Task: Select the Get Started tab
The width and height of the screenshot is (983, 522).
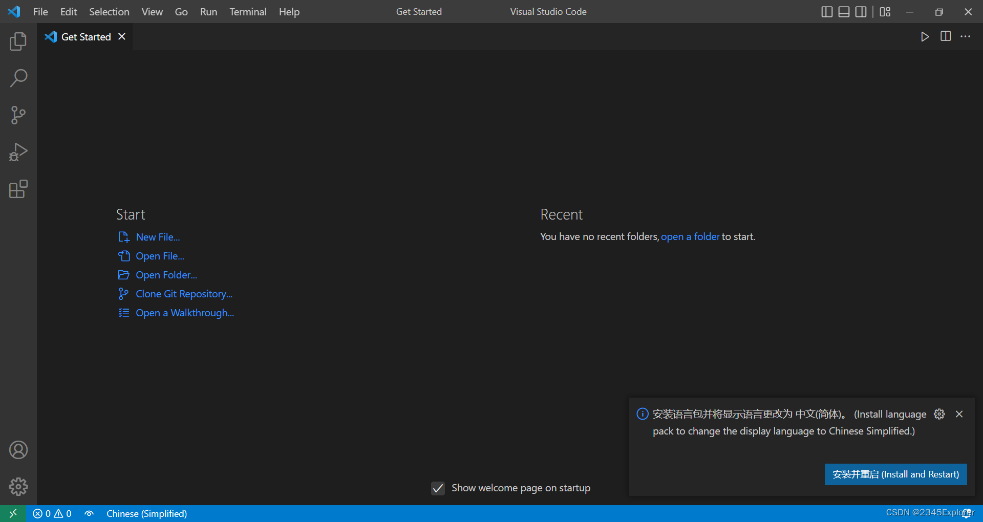Action: point(86,37)
